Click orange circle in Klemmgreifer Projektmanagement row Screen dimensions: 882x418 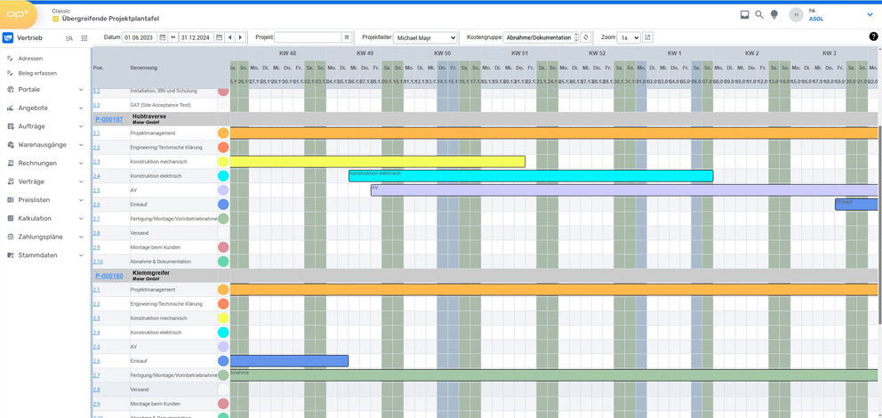pos(223,290)
